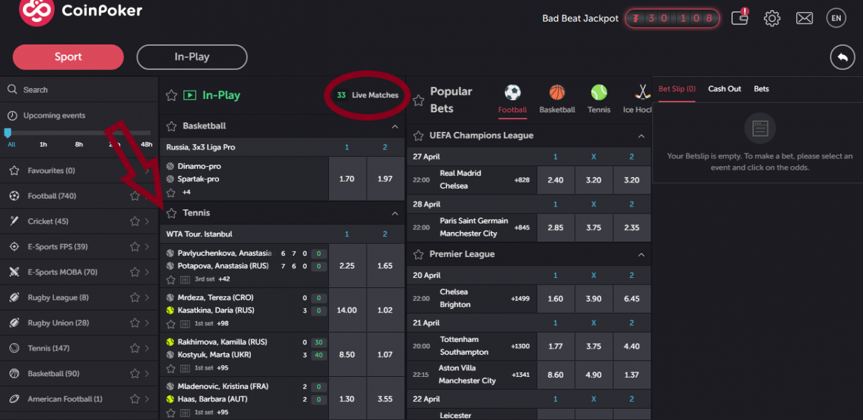Select the 48h upcoming events mark

pyautogui.click(x=146, y=145)
